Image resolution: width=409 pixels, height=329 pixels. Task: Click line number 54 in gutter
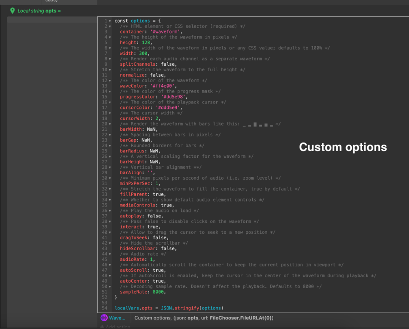(x=105, y=308)
